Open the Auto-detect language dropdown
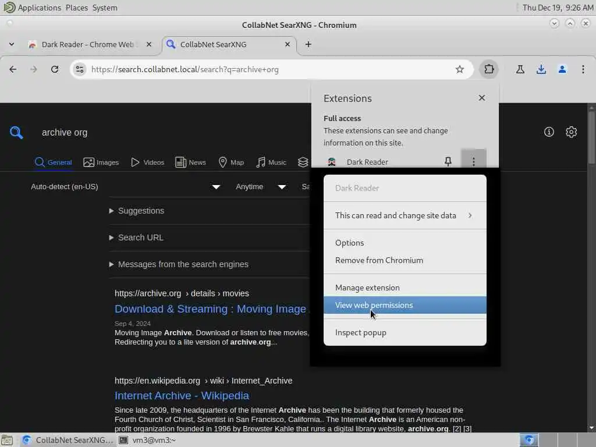This screenshot has height=447, width=596. click(126, 187)
